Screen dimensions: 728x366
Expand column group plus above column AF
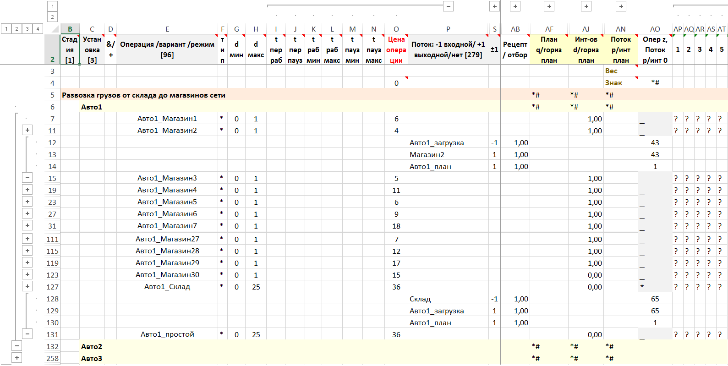pos(549,6)
